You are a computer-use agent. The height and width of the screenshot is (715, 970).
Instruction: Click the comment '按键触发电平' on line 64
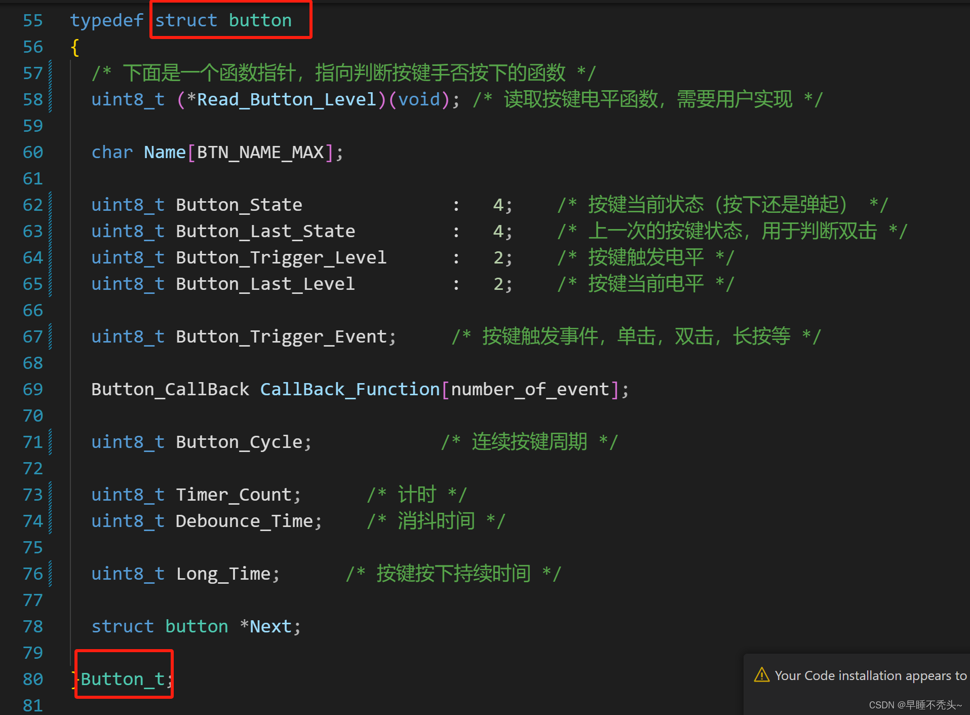(646, 258)
